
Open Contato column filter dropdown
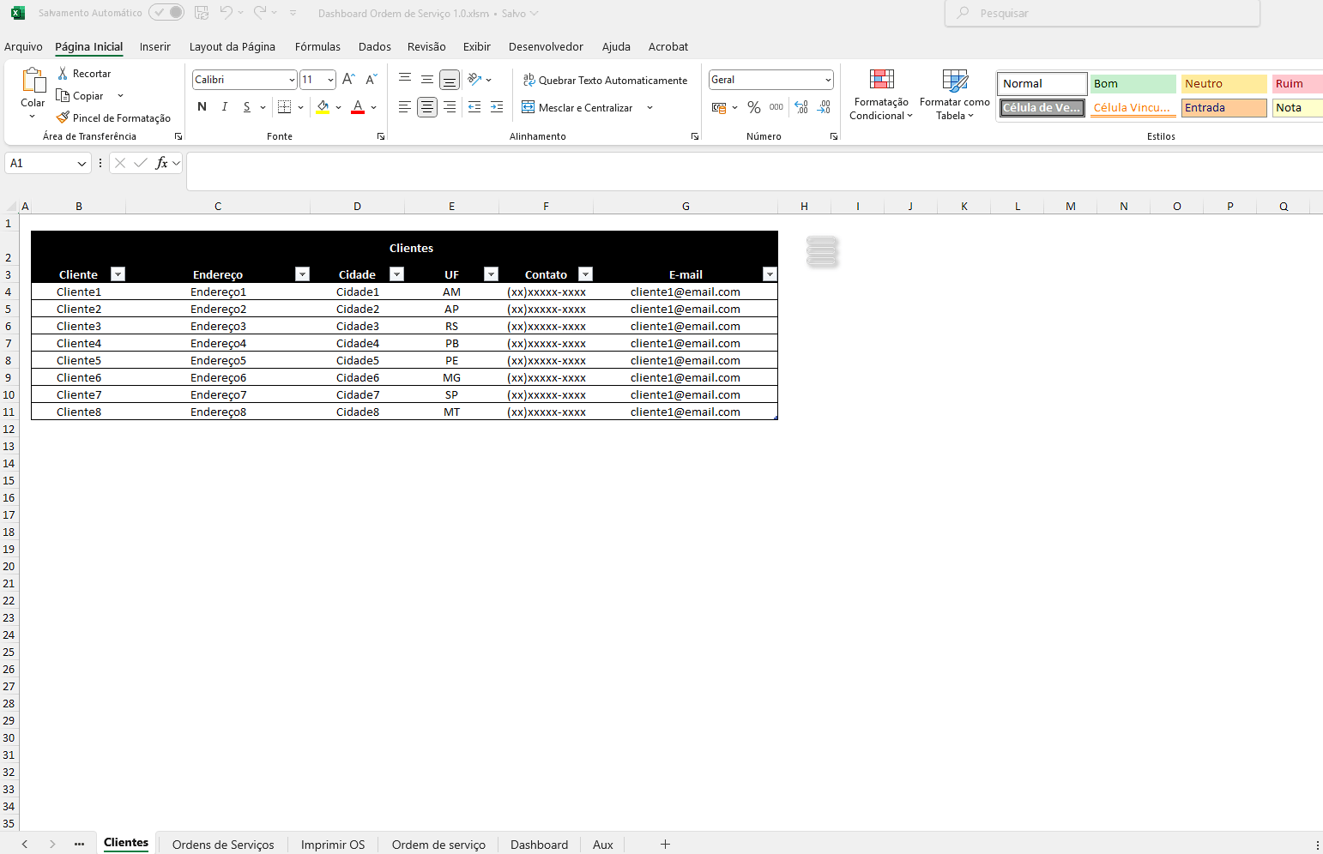click(585, 274)
